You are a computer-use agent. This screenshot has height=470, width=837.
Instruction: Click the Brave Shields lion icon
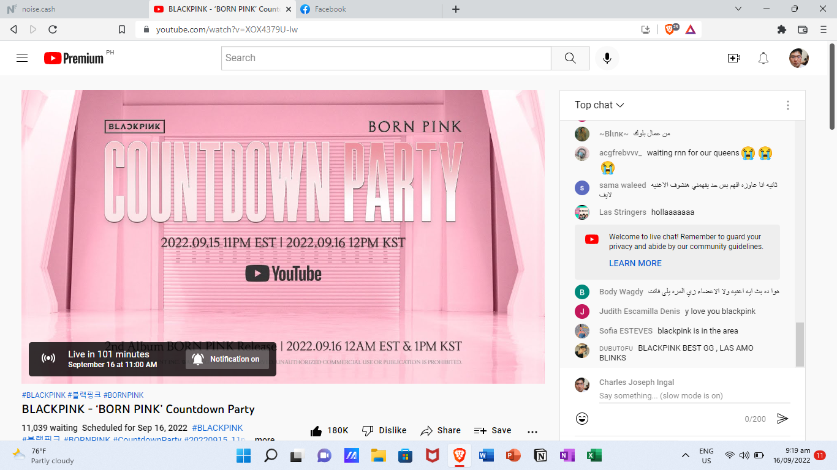coord(671,29)
